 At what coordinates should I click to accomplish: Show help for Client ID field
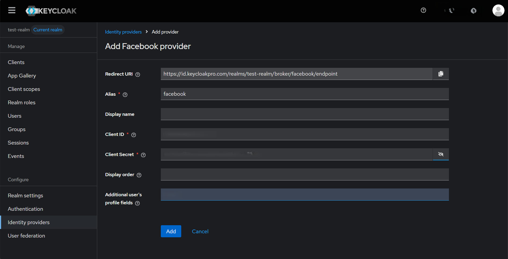point(134,135)
